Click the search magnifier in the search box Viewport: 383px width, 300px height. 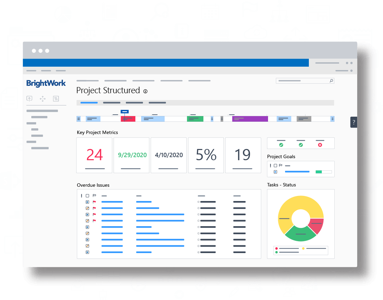[331, 81]
